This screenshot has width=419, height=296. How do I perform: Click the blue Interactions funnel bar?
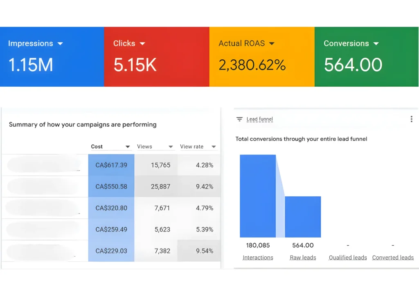(258, 196)
